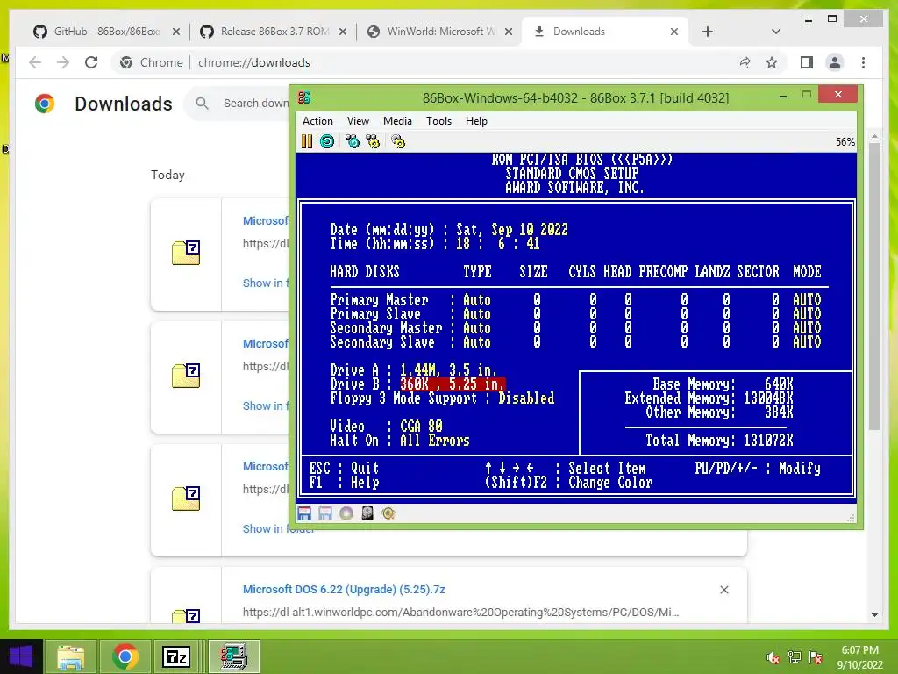
Task: Switch to 86Box from the taskbar
Action: click(234, 656)
